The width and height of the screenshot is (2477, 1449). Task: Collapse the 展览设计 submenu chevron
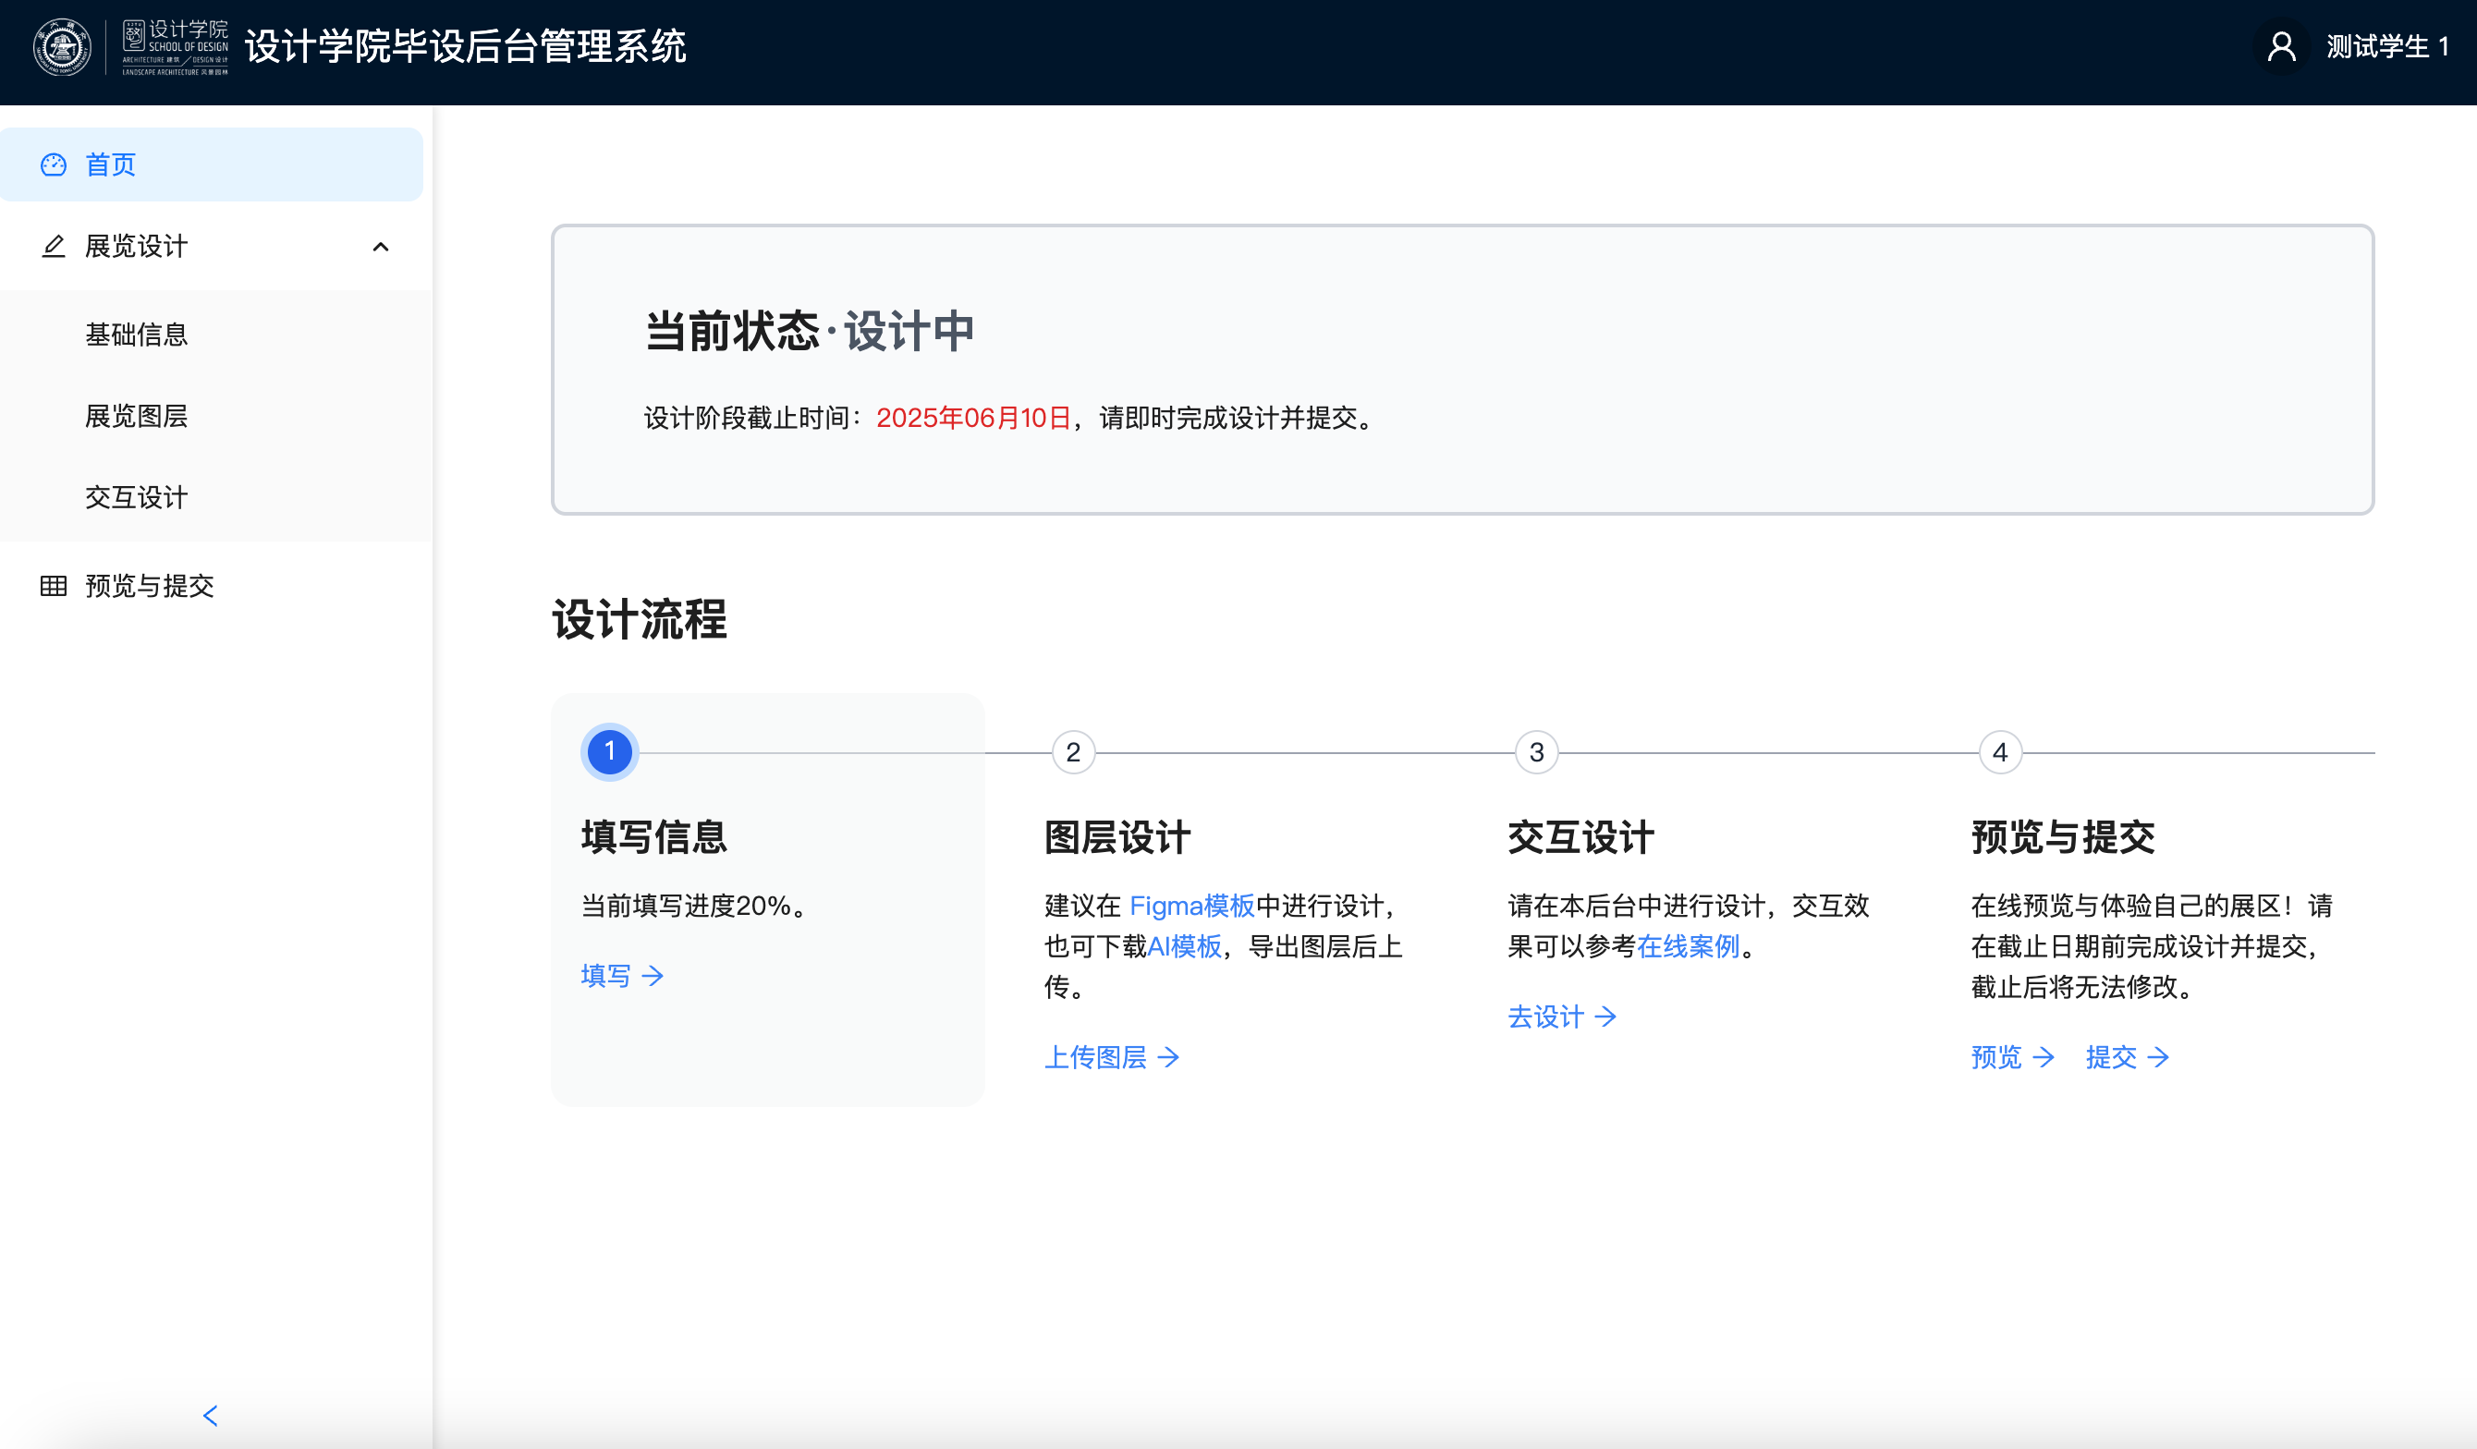[382, 247]
